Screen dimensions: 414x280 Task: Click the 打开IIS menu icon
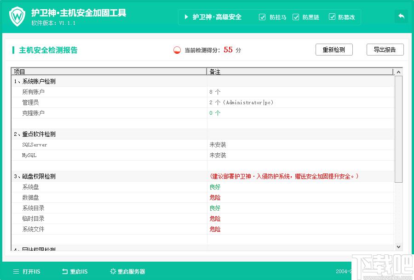(16, 271)
